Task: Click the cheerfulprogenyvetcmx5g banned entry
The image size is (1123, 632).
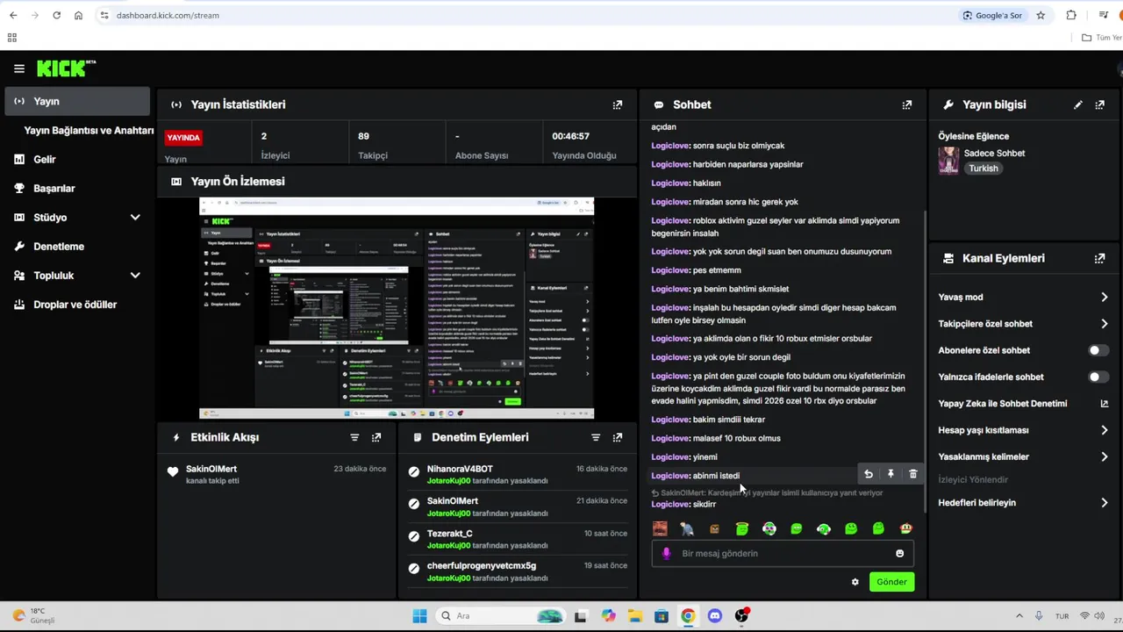Action: coord(482,566)
